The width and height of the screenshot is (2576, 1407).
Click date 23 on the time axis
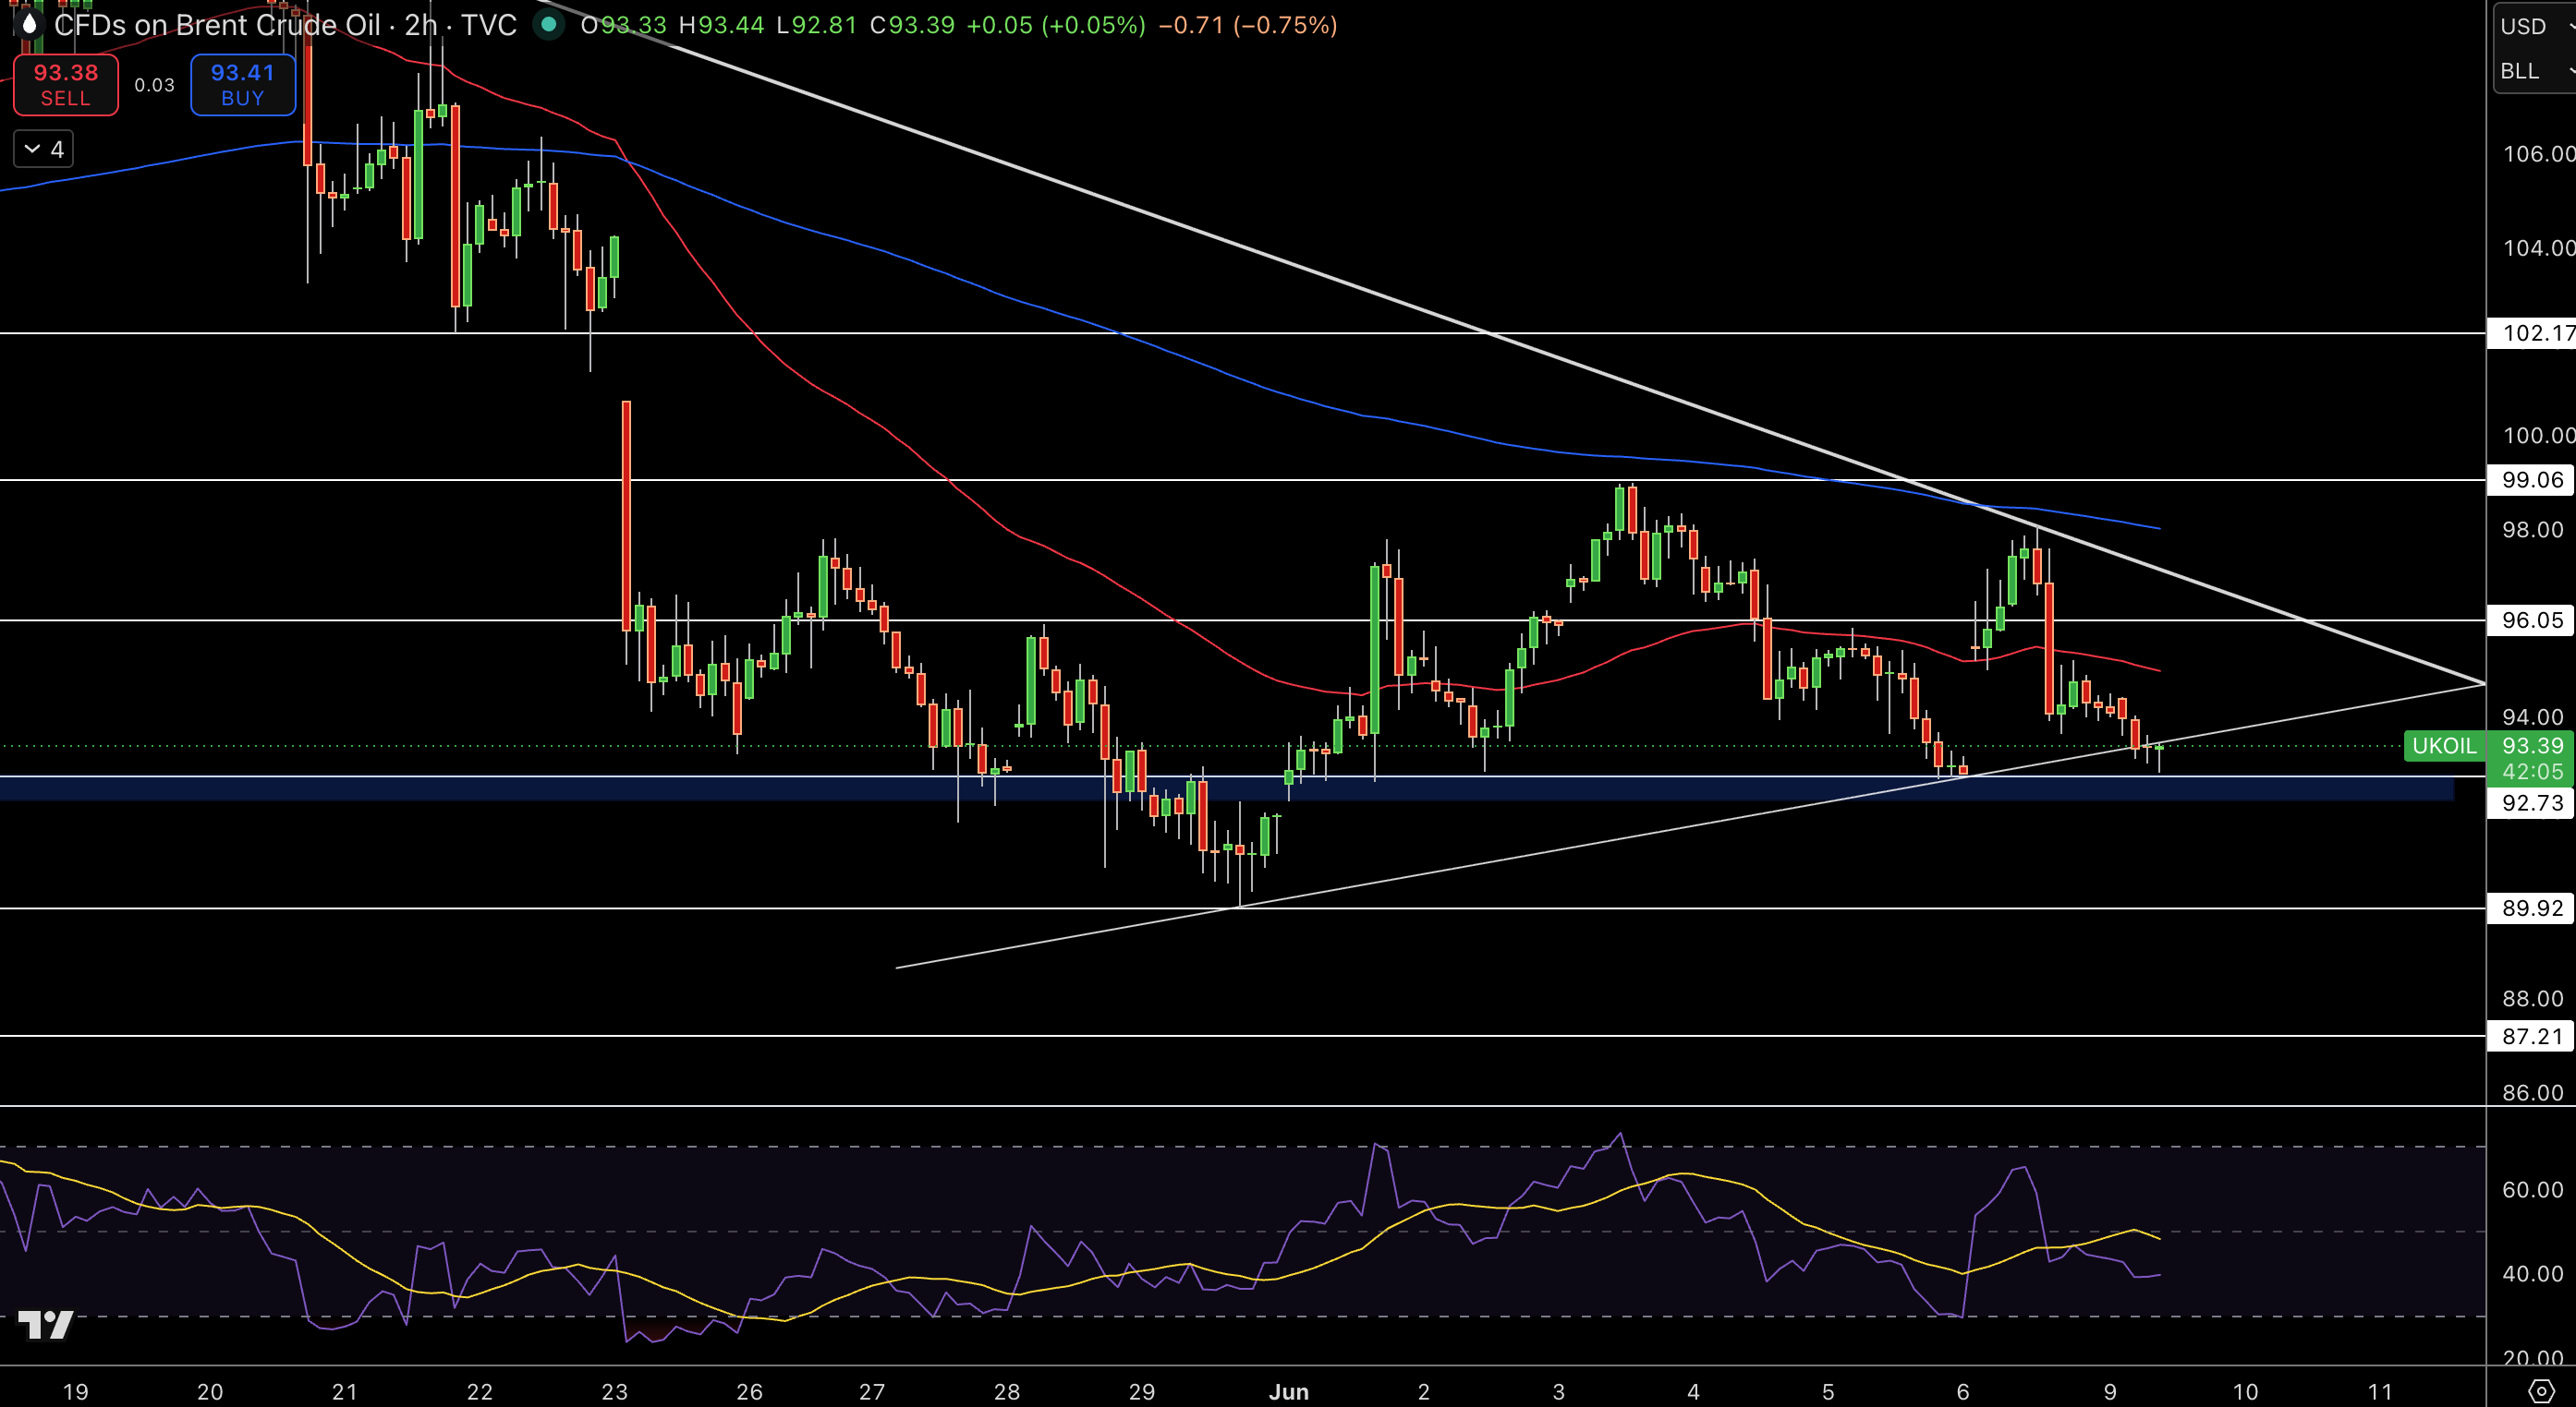(x=614, y=1391)
